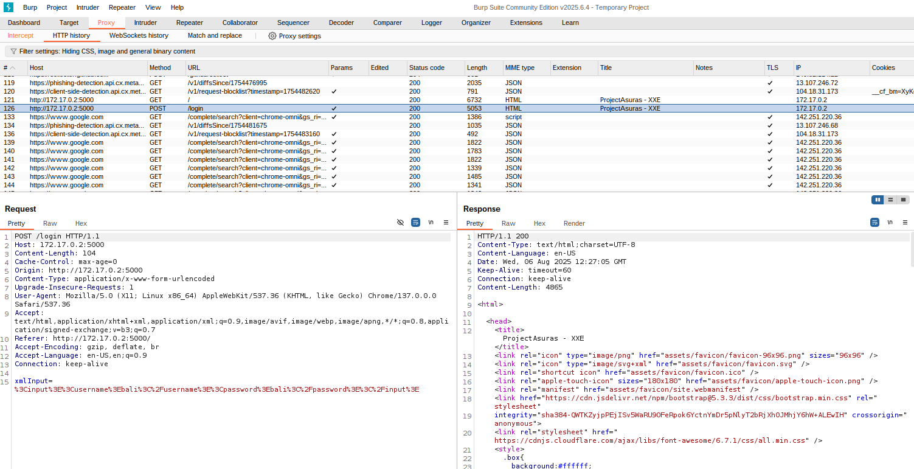Open the Match and replace sub-tab
Screen dimensions: 914x469
point(215,35)
